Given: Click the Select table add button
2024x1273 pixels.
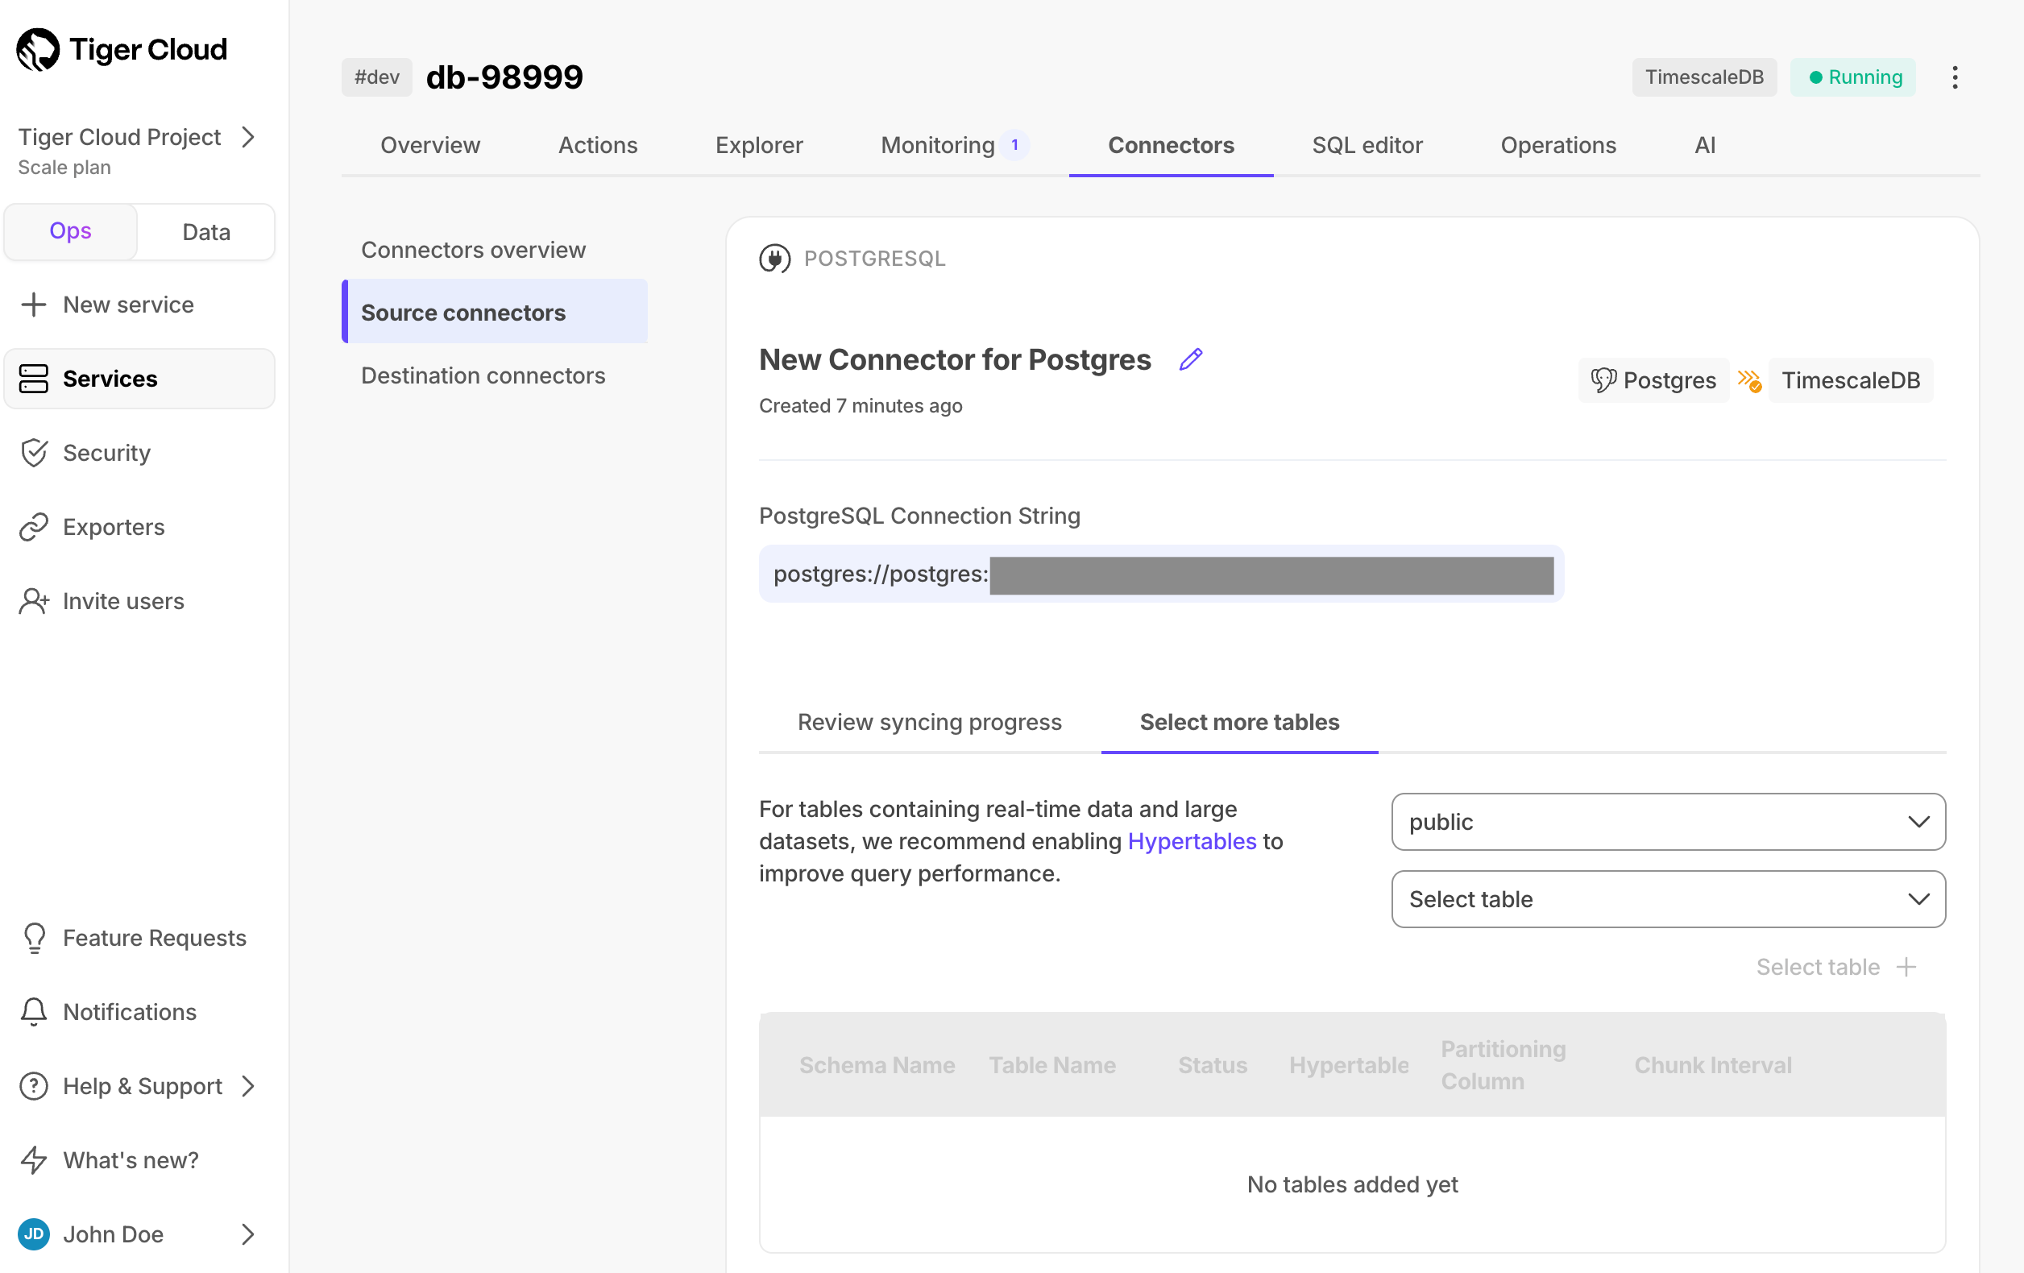Looking at the screenshot, I should (x=1835, y=967).
